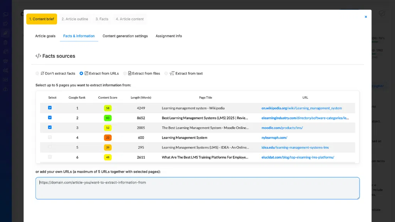Click the code icon beside Facts sources heading

tap(38, 56)
